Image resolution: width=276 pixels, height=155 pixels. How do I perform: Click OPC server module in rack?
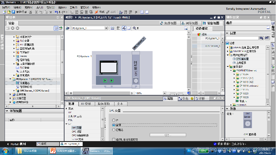point(136,69)
